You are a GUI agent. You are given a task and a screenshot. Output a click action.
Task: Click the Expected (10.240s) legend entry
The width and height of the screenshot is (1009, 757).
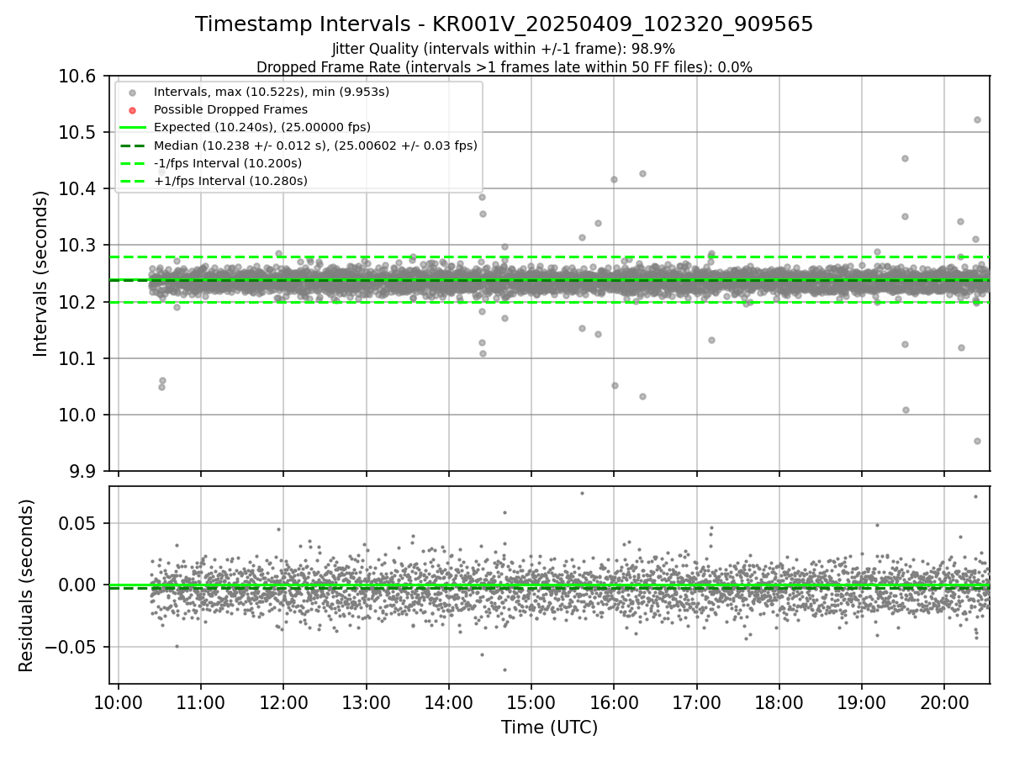pos(262,127)
